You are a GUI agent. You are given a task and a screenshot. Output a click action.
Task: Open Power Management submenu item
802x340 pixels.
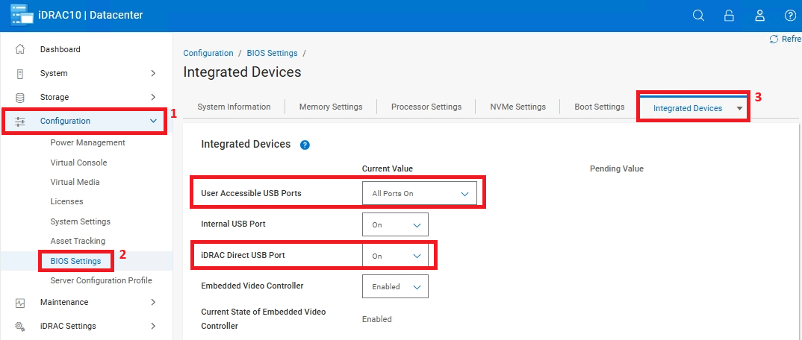point(87,142)
